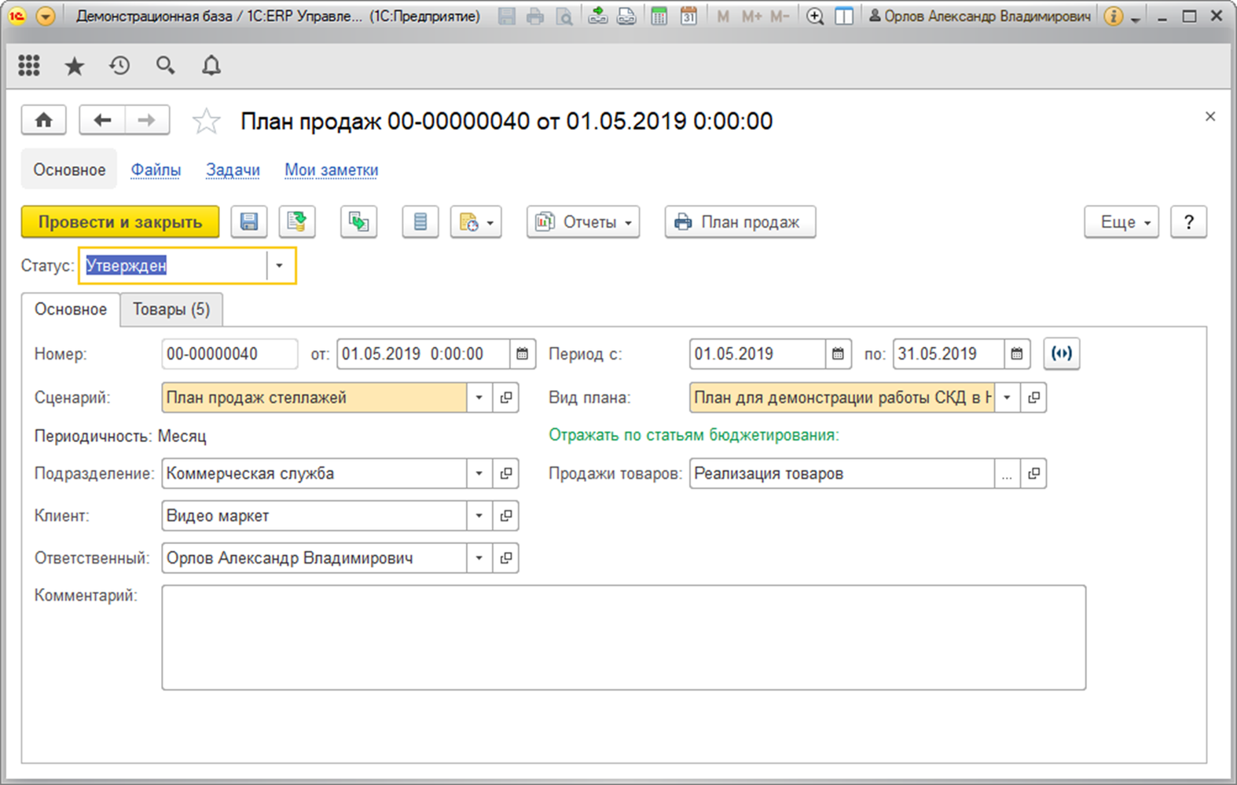
Task: Open calendar for period end date
Action: click(1016, 354)
